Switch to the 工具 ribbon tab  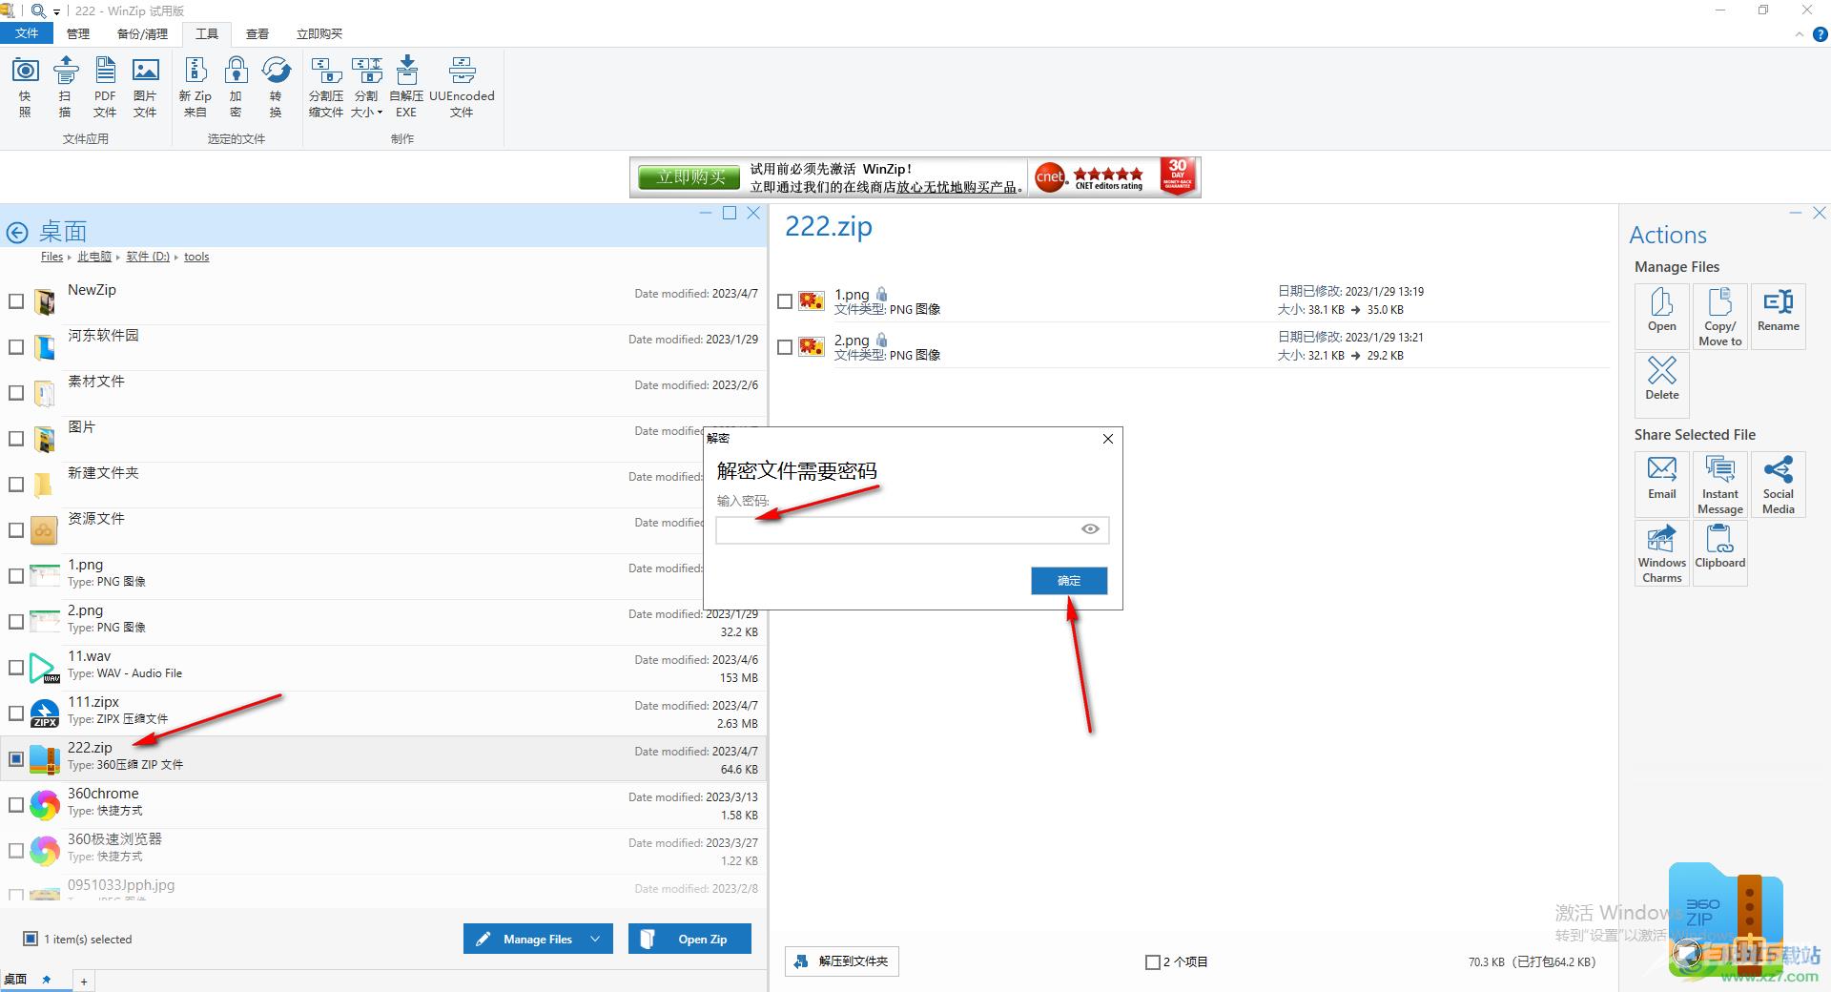207,33
